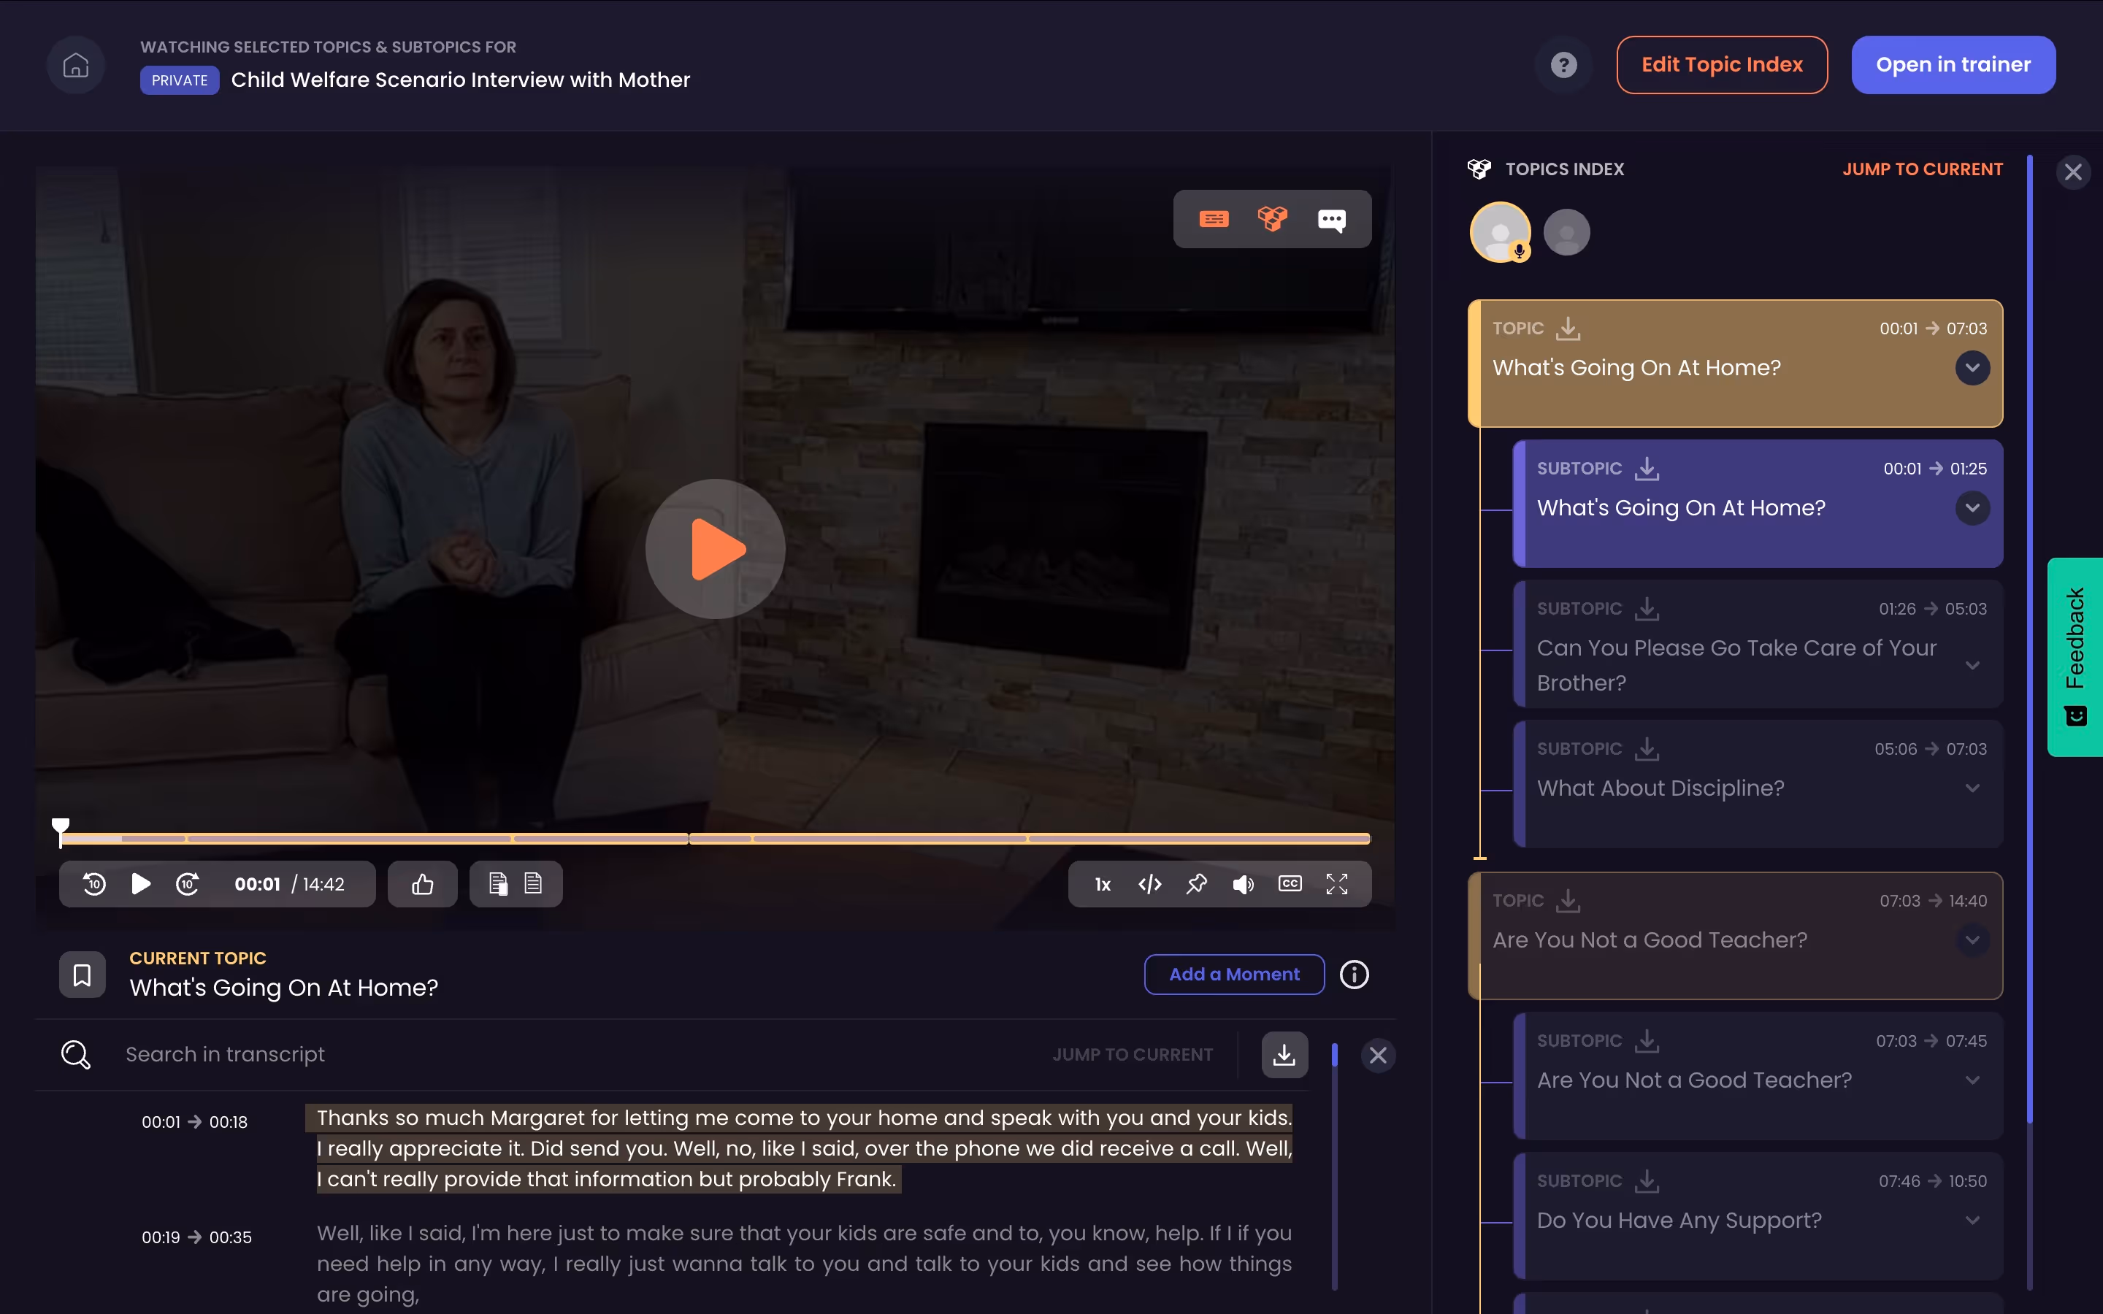Image resolution: width=2103 pixels, height=1314 pixels.
Task: Expand the What About Discipline? subtopic
Action: point(1972,788)
